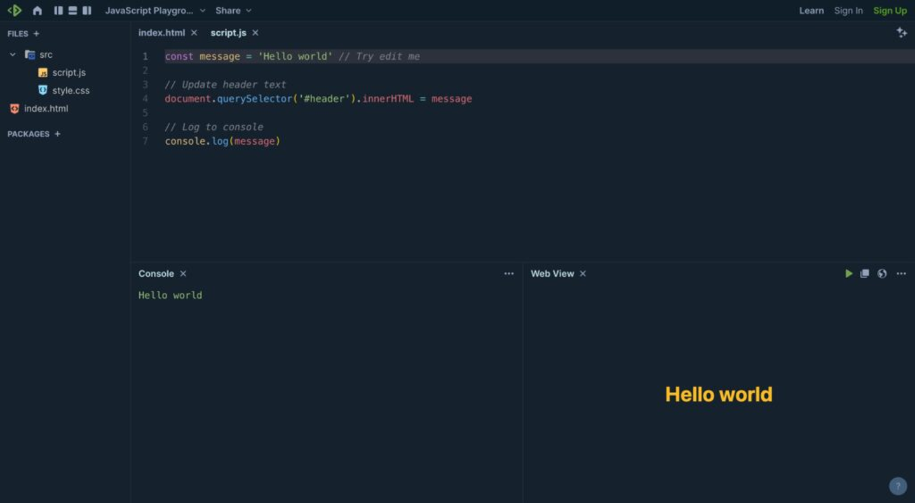Image resolution: width=915 pixels, height=503 pixels.
Task: Click the green Sign Up button
Action: click(x=890, y=11)
